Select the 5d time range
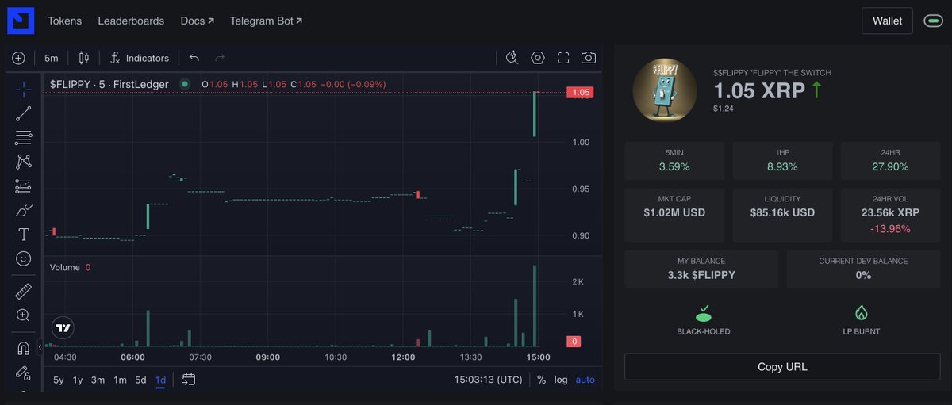952x405 pixels. coord(140,380)
